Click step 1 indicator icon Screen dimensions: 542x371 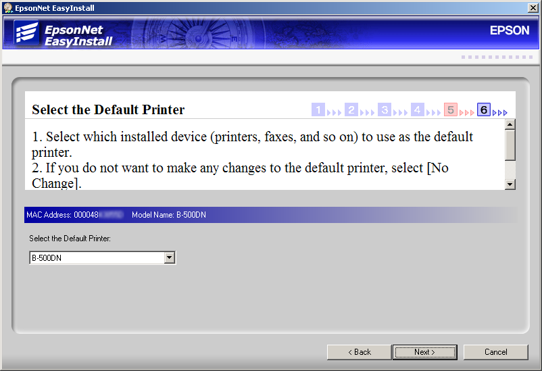[x=318, y=109]
